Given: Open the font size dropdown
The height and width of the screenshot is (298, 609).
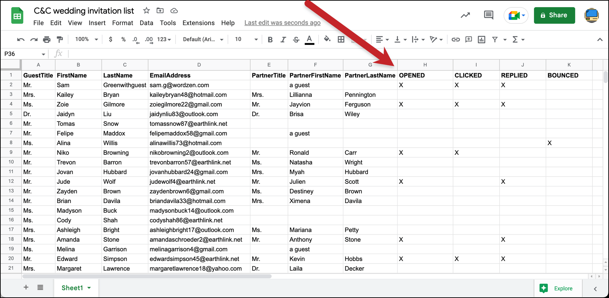Looking at the screenshot, I should 246,40.
